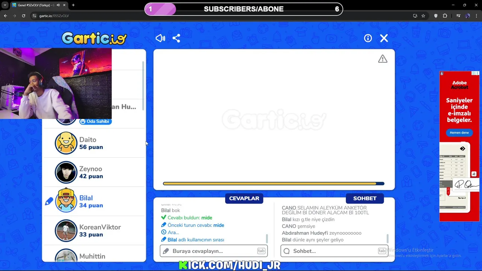Select the Genel #5ZvOLV browser tab
Screen dimensions: 482x271
click(x=38, y=5)
